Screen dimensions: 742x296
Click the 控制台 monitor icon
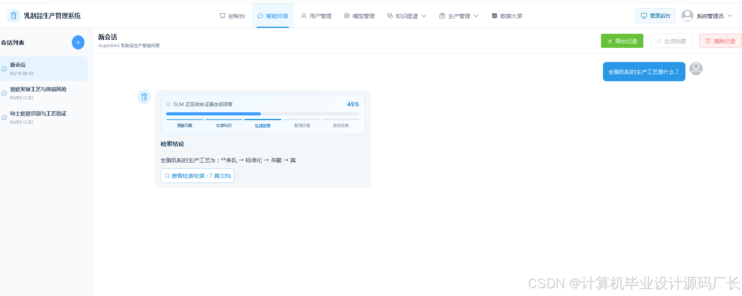[x=223, y=16]
